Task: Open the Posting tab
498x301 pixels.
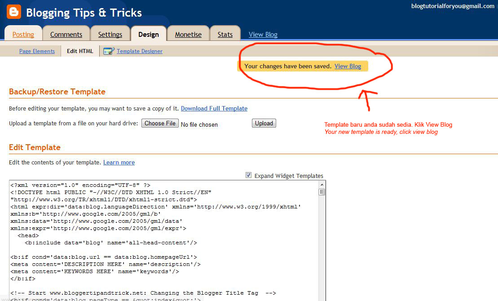Action: [x=23, y=34]
